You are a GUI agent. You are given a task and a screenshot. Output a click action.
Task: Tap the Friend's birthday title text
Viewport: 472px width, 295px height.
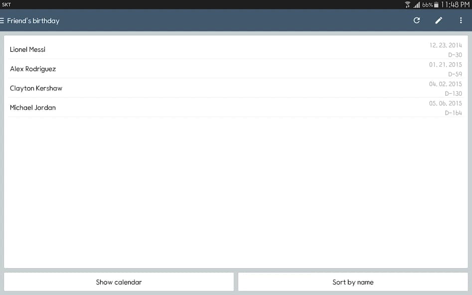click(x=33, y=20)
